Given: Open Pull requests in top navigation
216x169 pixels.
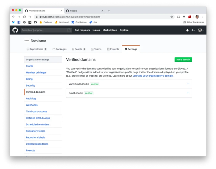Looking at the screenshot, I should 82,30.
